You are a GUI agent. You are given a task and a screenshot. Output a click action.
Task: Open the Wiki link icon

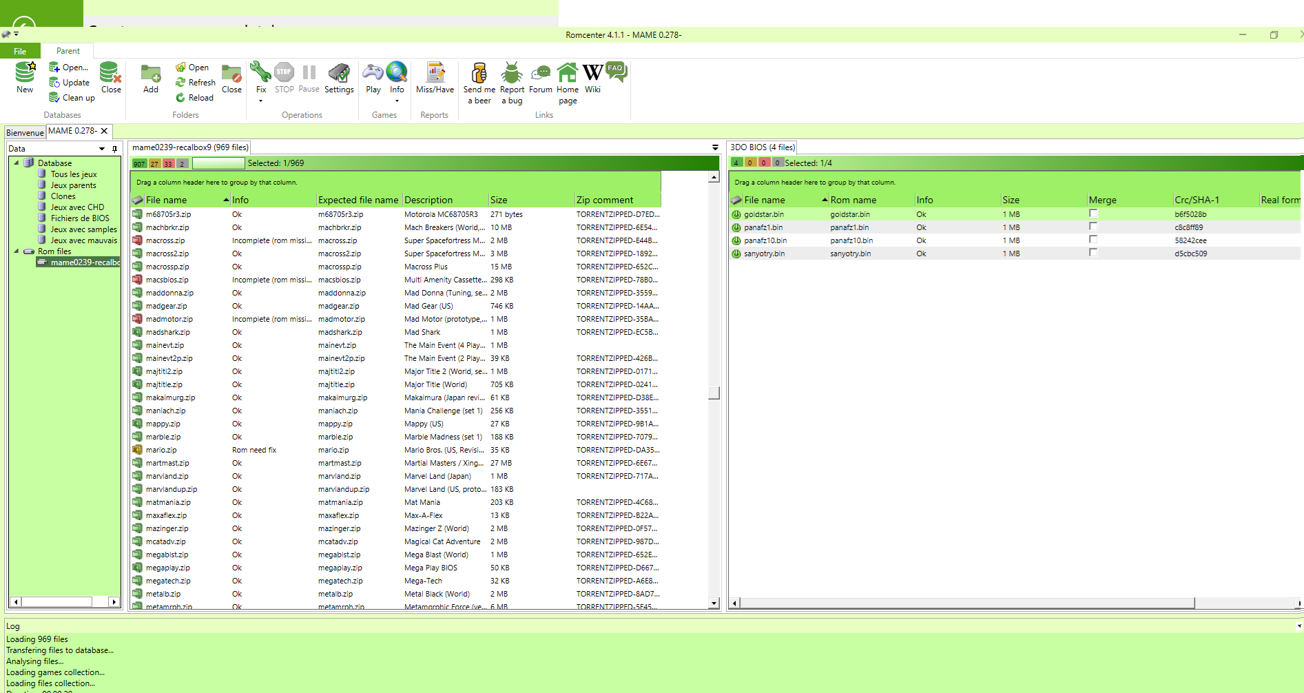(592, 73)
